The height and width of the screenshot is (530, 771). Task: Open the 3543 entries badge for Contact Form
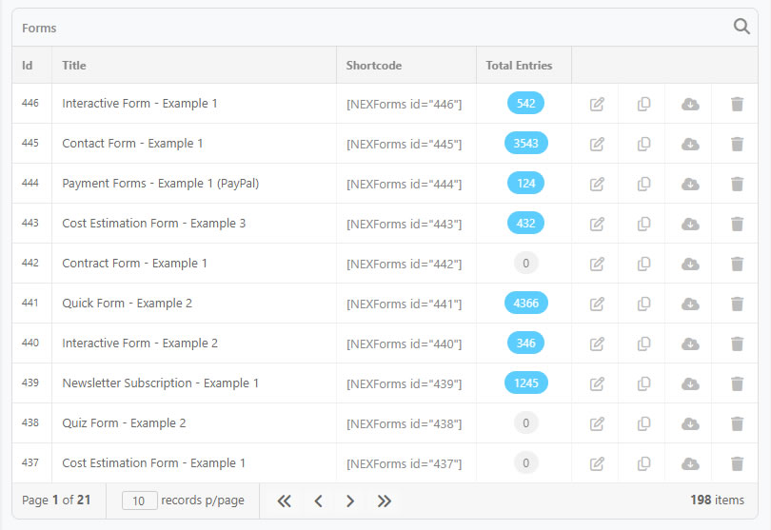[526, 143]
